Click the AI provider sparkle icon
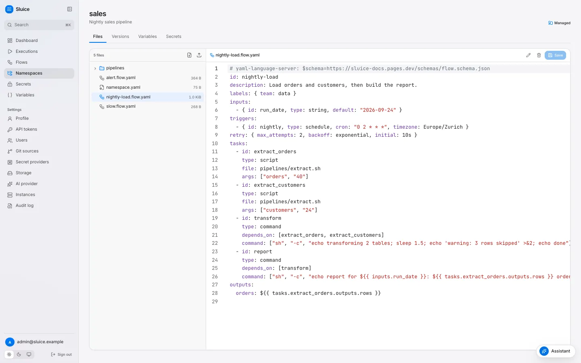Screen dimensions: 581x363 pos(10,184)
